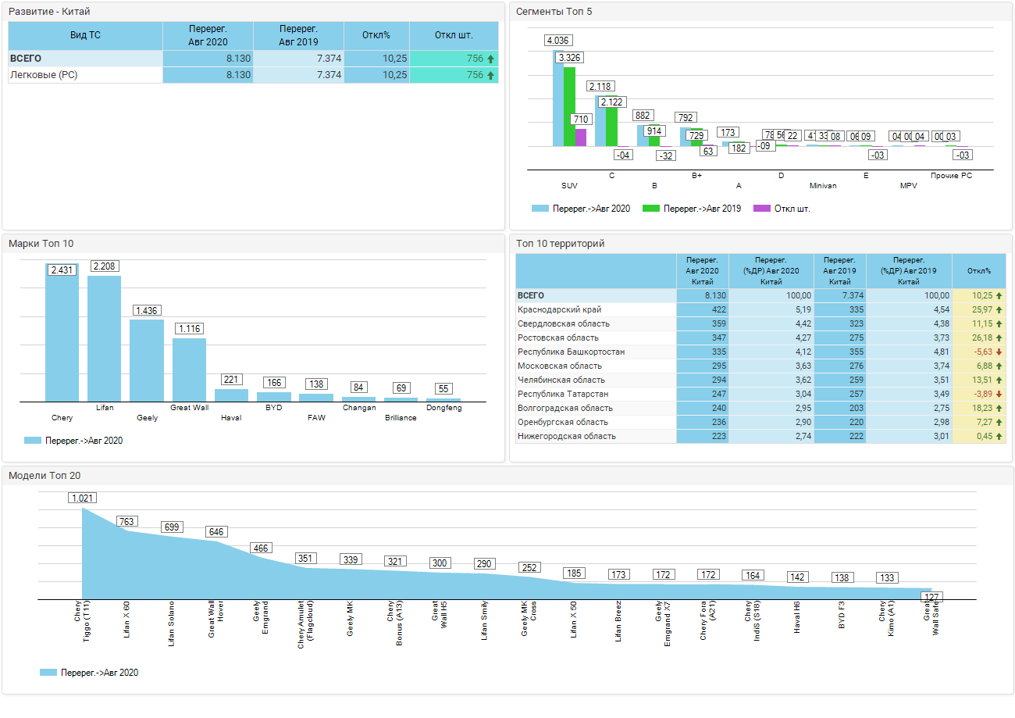Click data label 1.116 above Great Wall
Image resolution: width=1015 pixels, height=718 pixels.
pos(189,329)
